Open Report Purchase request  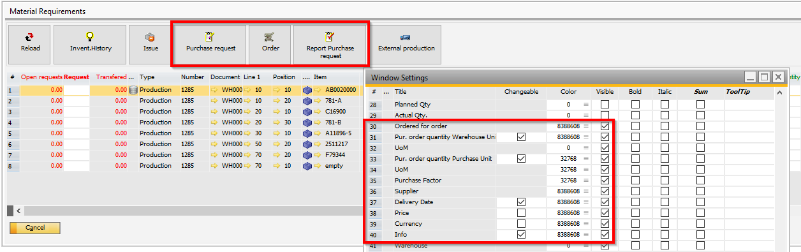tap(330, 45)
